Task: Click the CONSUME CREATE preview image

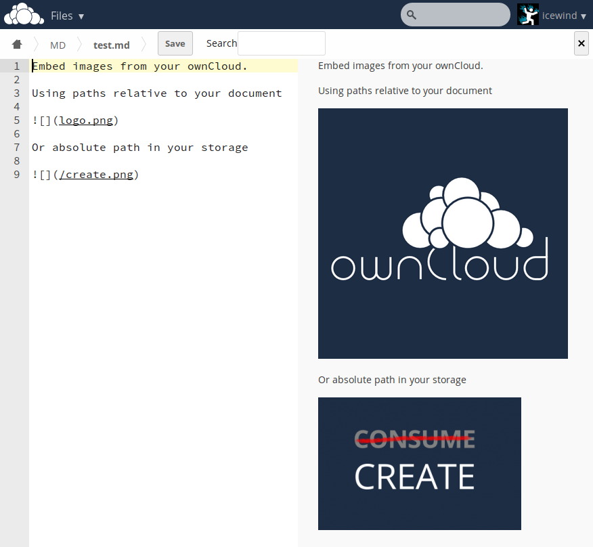Action: (x=420, y=464)
